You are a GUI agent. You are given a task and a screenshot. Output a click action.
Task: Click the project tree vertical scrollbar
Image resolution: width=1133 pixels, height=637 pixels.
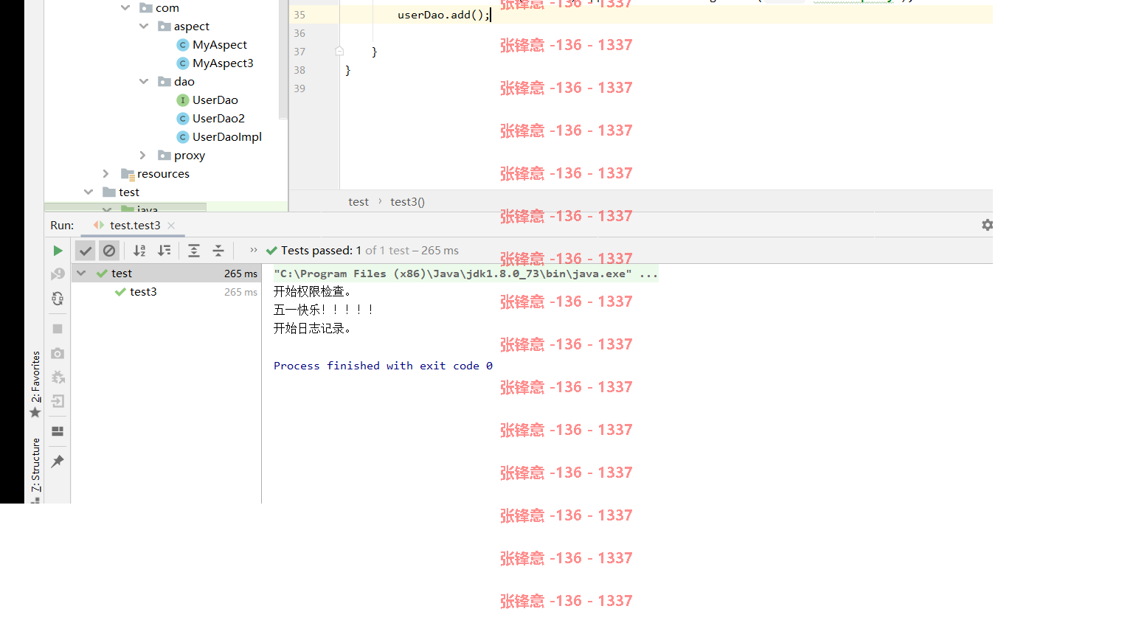point(283,59)
